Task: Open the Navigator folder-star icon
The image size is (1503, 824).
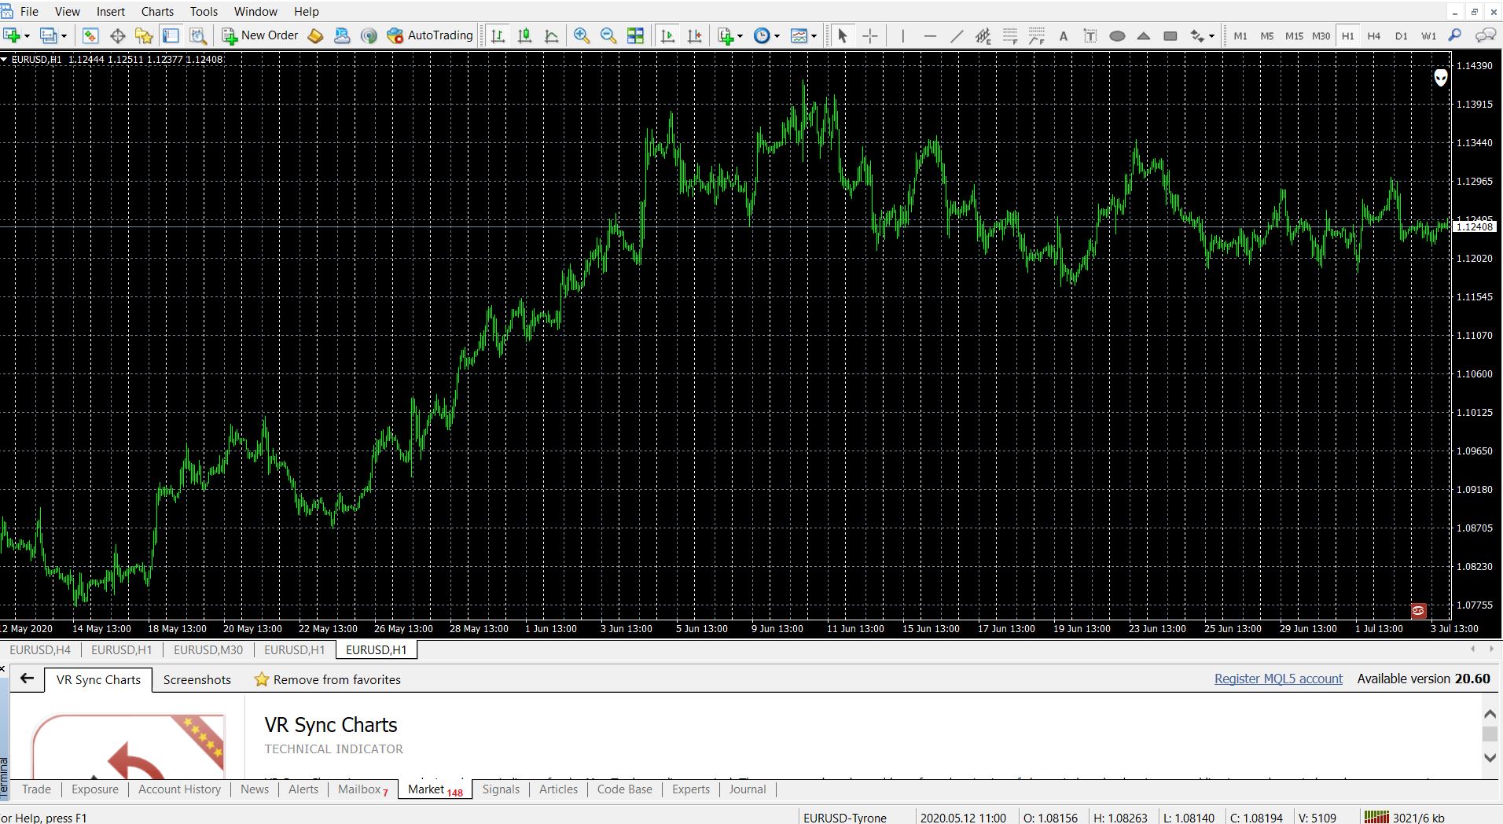Action: tap(144, 35)
